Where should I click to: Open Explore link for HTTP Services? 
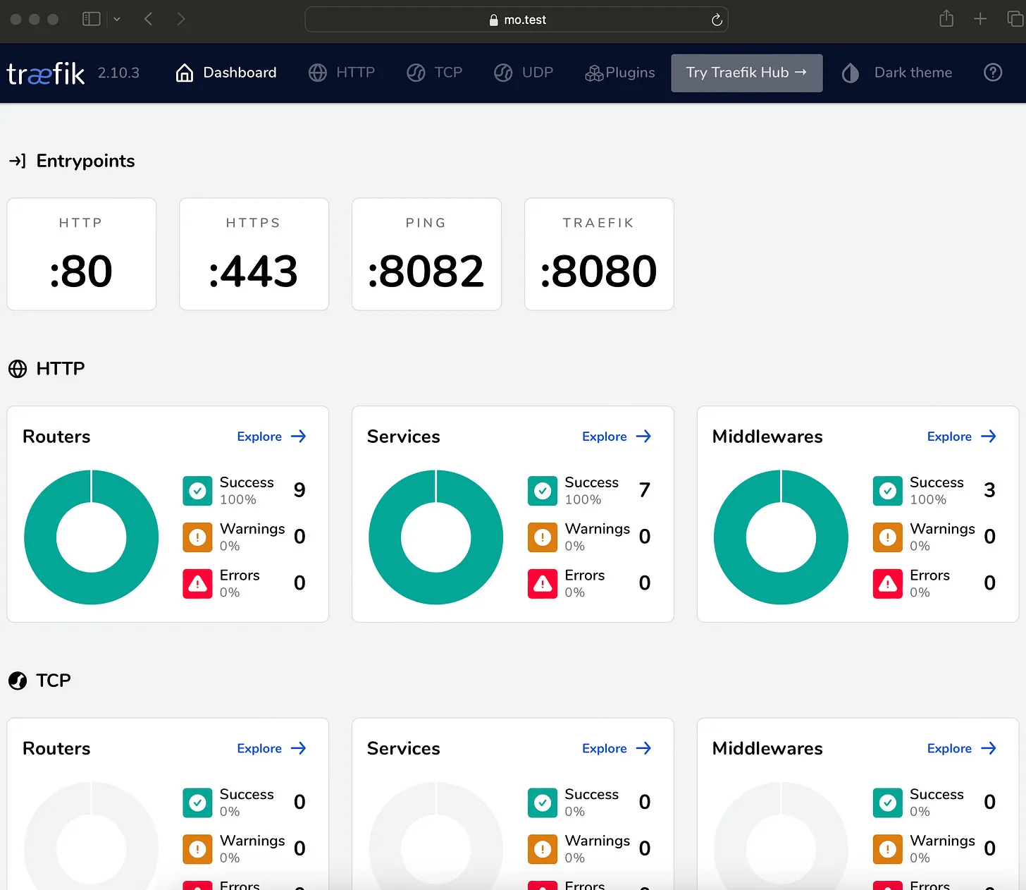617,437
